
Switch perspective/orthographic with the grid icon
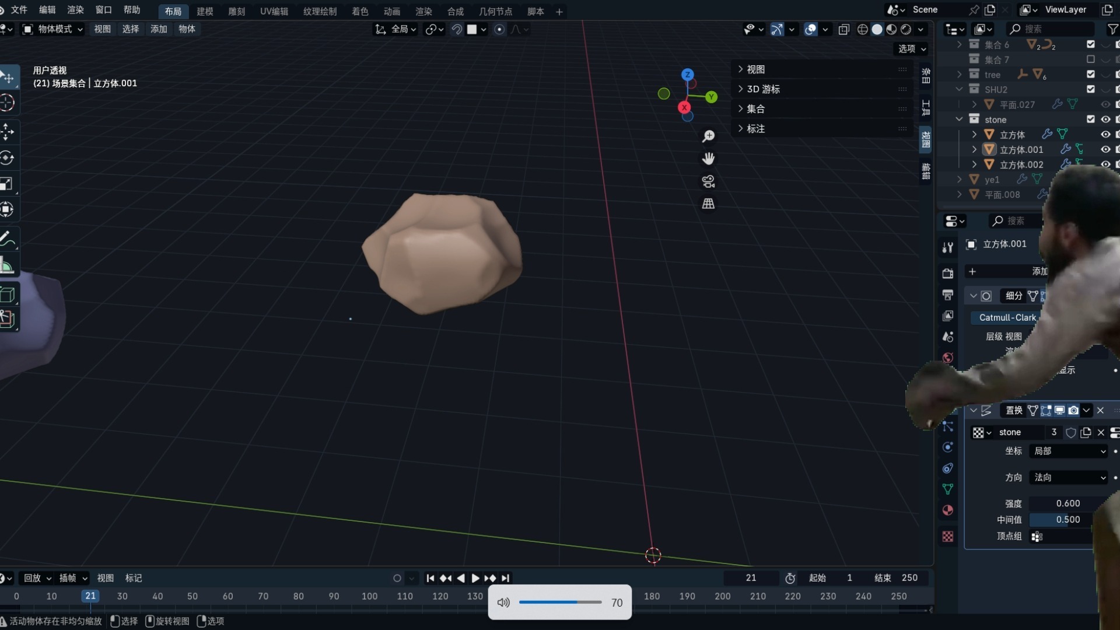[x=708, y=204]
